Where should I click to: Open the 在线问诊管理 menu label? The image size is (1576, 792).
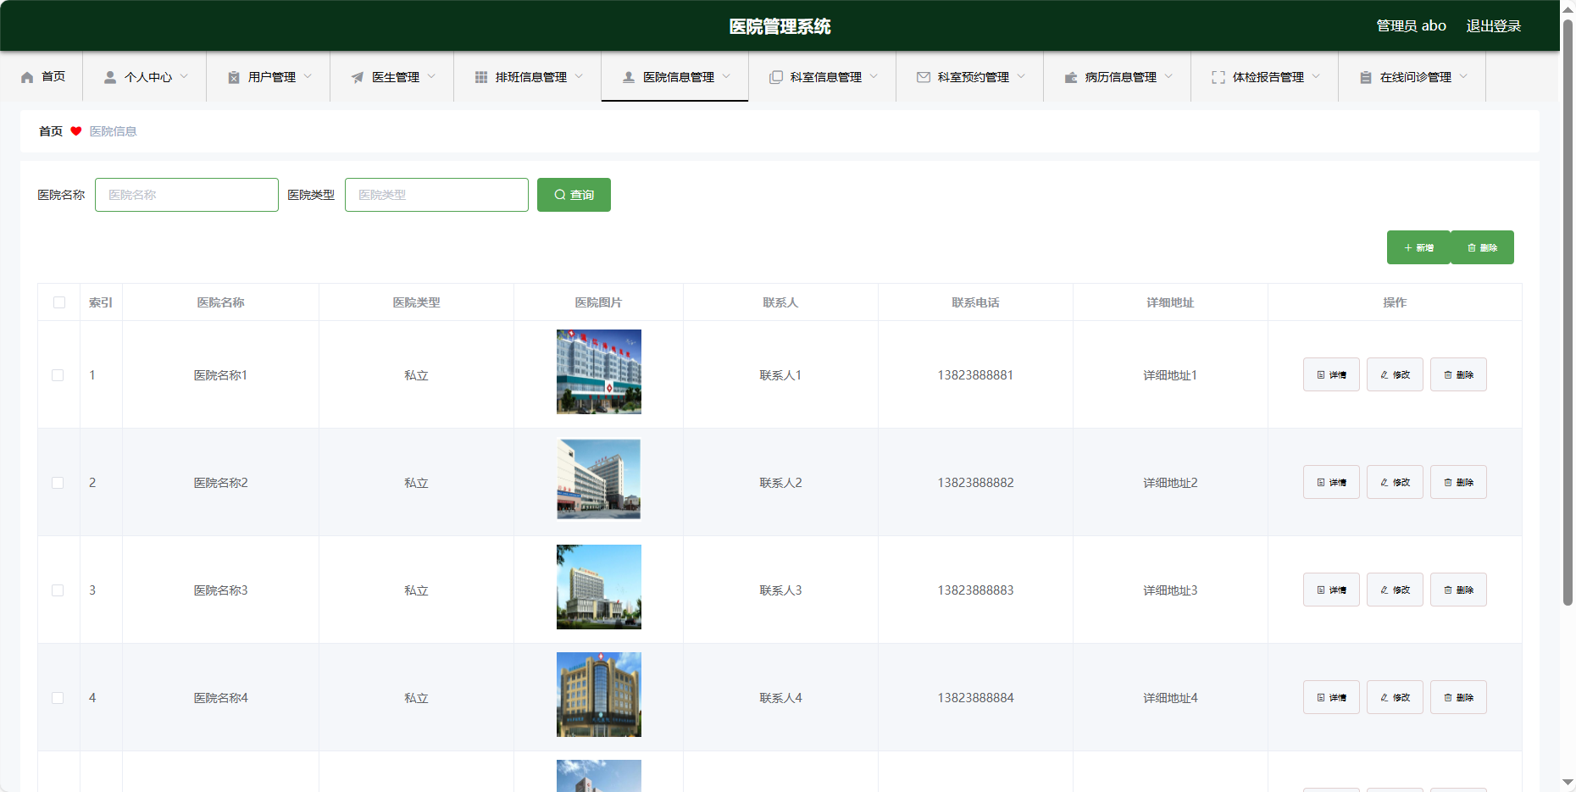pyautogui.click(x=1416, y=77)
